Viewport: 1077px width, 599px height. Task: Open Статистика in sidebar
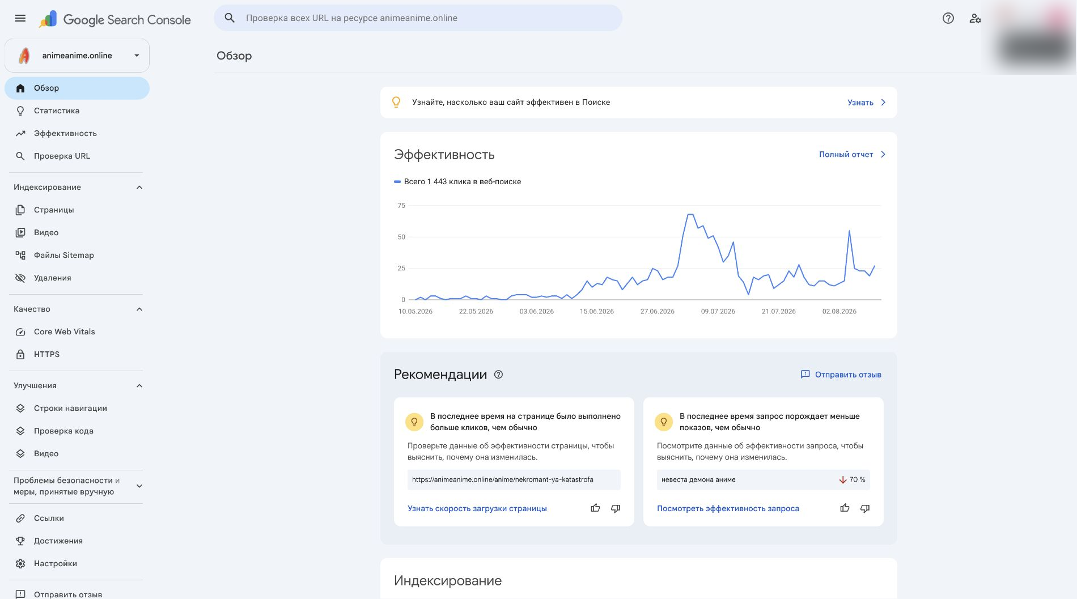coord(77,111)
